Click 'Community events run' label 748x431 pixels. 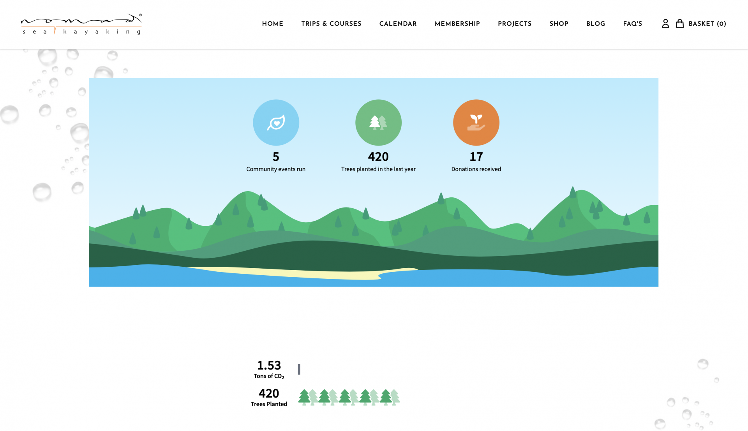click(x=276, y=169)
